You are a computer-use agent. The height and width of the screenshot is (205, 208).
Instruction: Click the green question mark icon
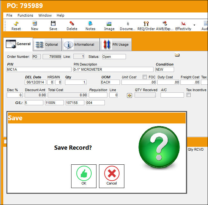coord(159,147)
